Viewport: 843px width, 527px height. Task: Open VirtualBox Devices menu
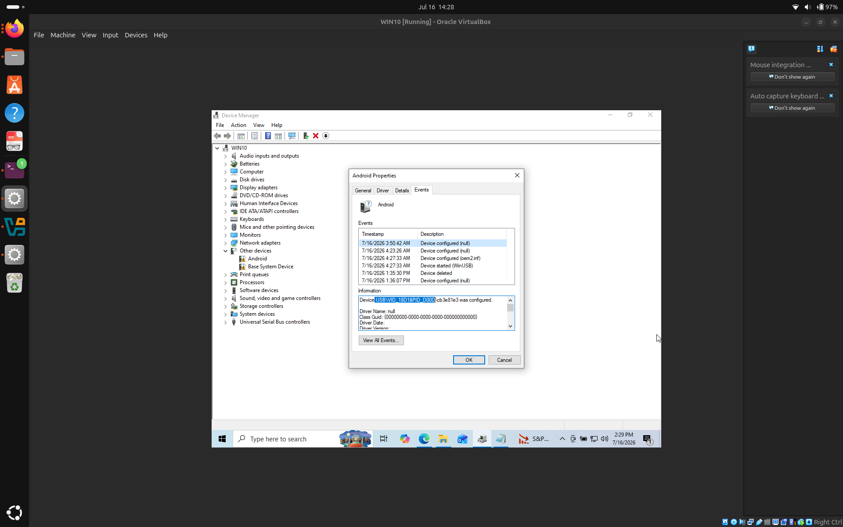[136, 35]
